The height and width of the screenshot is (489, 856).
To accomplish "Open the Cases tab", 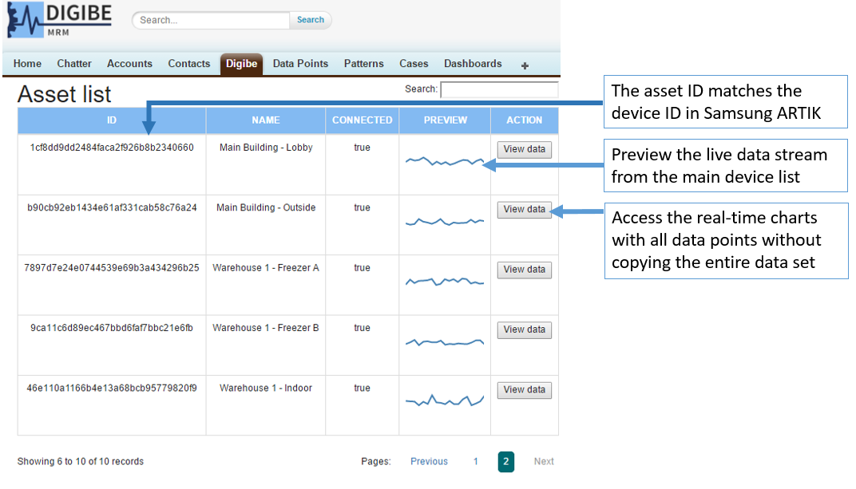I will coord(414,64).
